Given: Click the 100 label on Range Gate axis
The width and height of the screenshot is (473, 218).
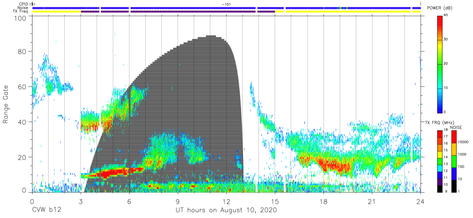Looking at the screenshot, I should [x=20, y=18].
